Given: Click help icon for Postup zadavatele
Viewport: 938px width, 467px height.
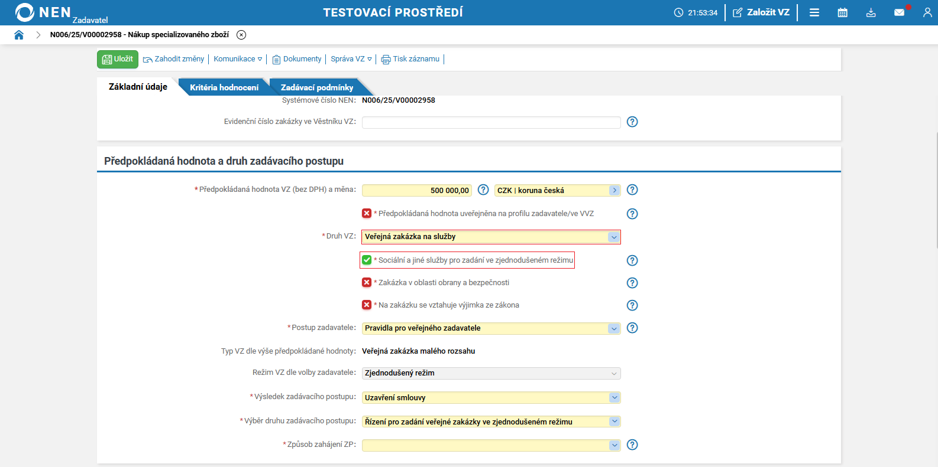Looking at the screenshot, I should (632, 328).
